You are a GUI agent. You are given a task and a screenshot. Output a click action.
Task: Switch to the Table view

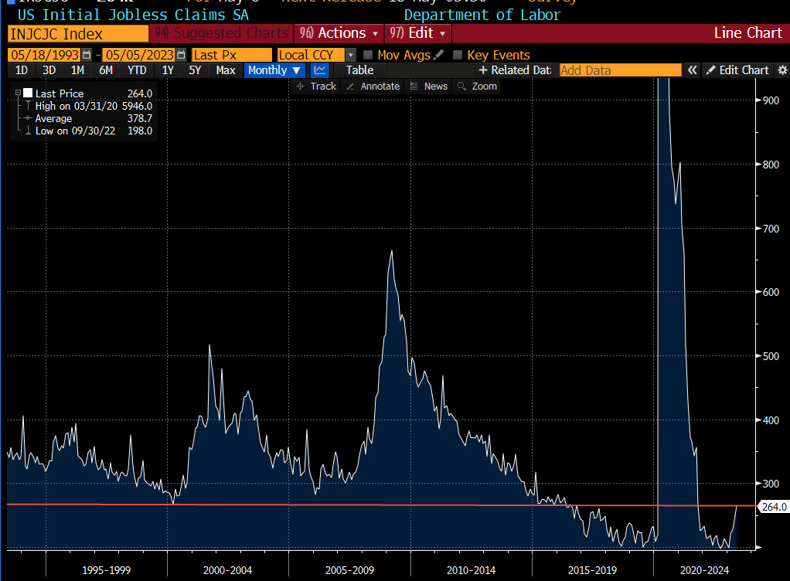pos(359,70)
